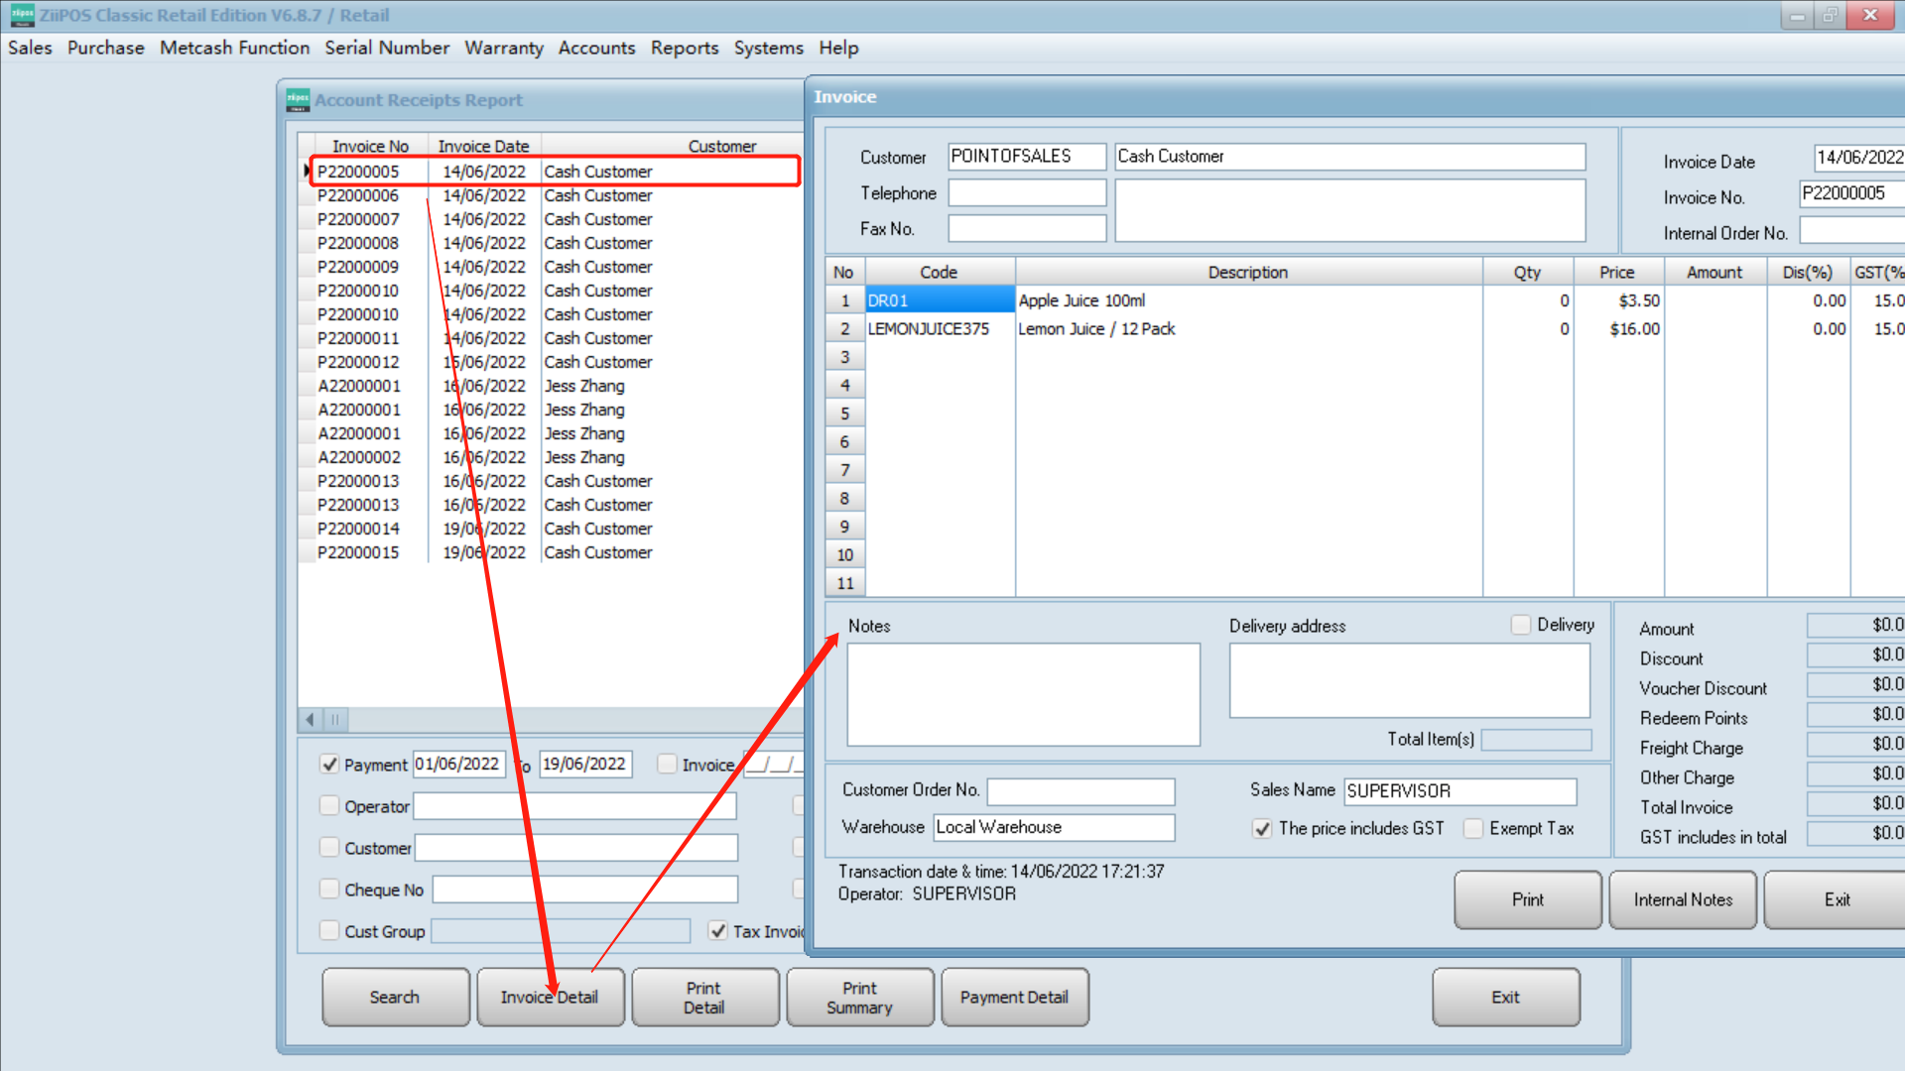Click inside the Notes text area
Viewport: 1905px width, 1071px height.
click(x=1022, y=694)
